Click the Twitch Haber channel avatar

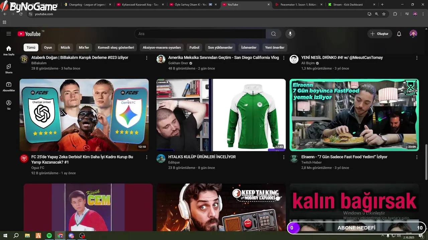[294, 158]
